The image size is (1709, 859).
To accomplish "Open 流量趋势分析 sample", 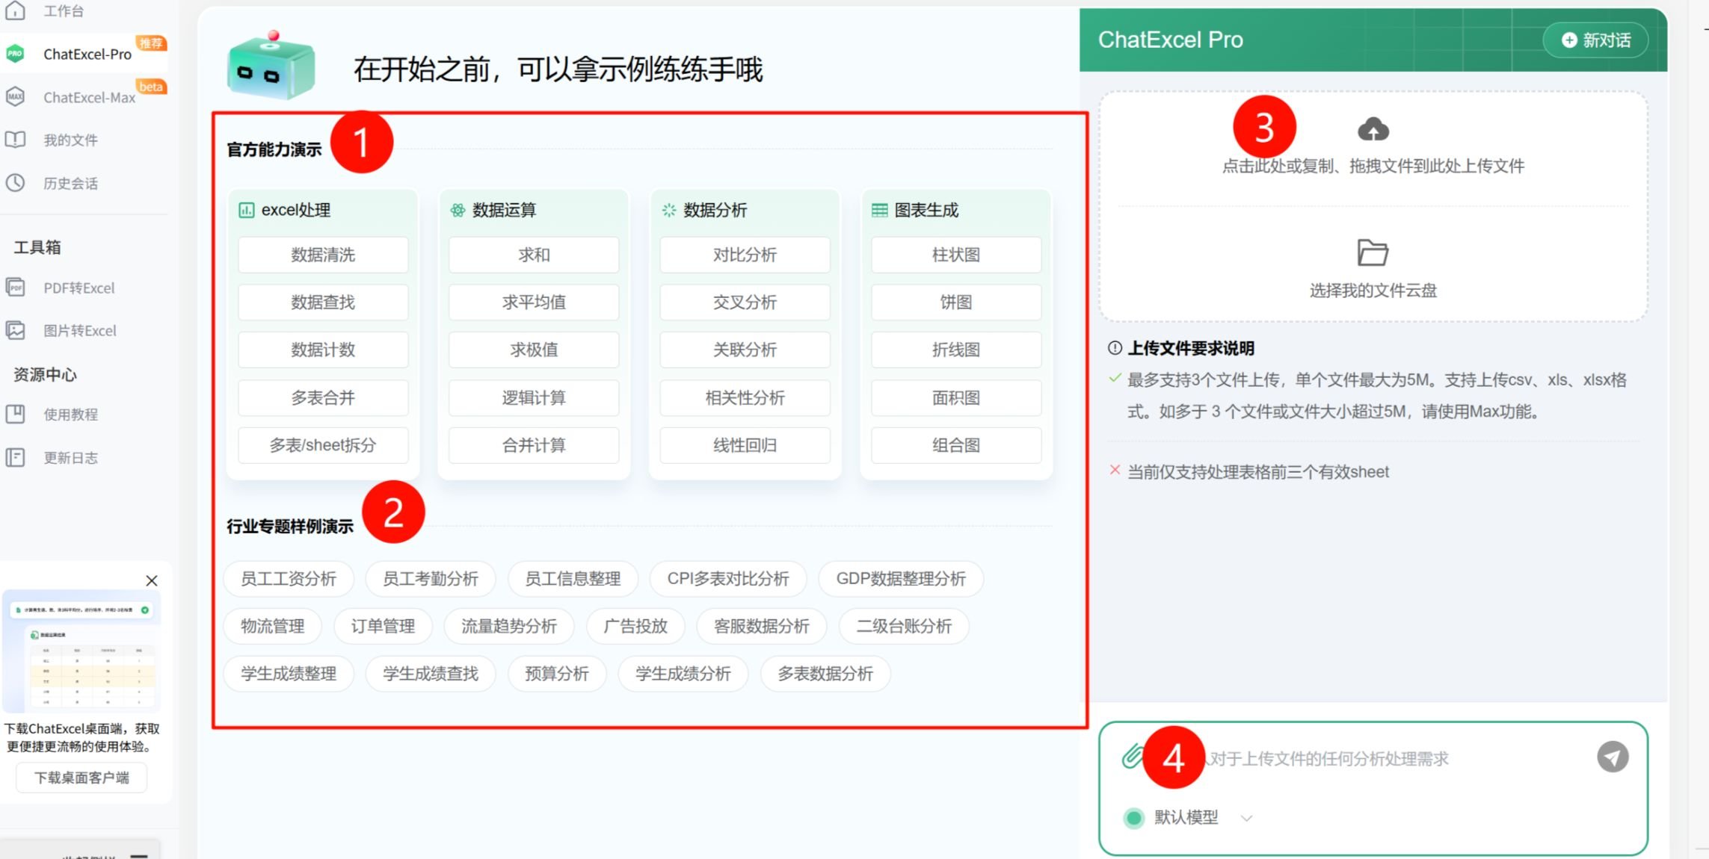I will (509, 626).
